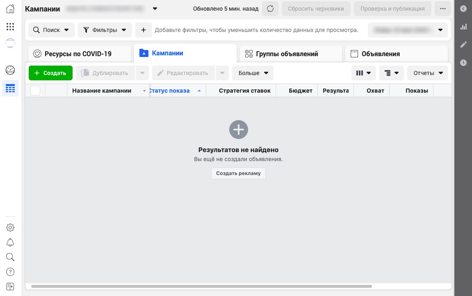This screenshot has width=472, height=296.
Task: Open the all tools grid menu icon
Action: click(x=10, y=27)
